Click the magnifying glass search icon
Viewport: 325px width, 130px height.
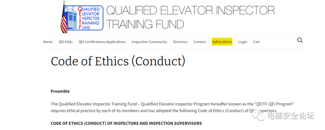(300, 40)
